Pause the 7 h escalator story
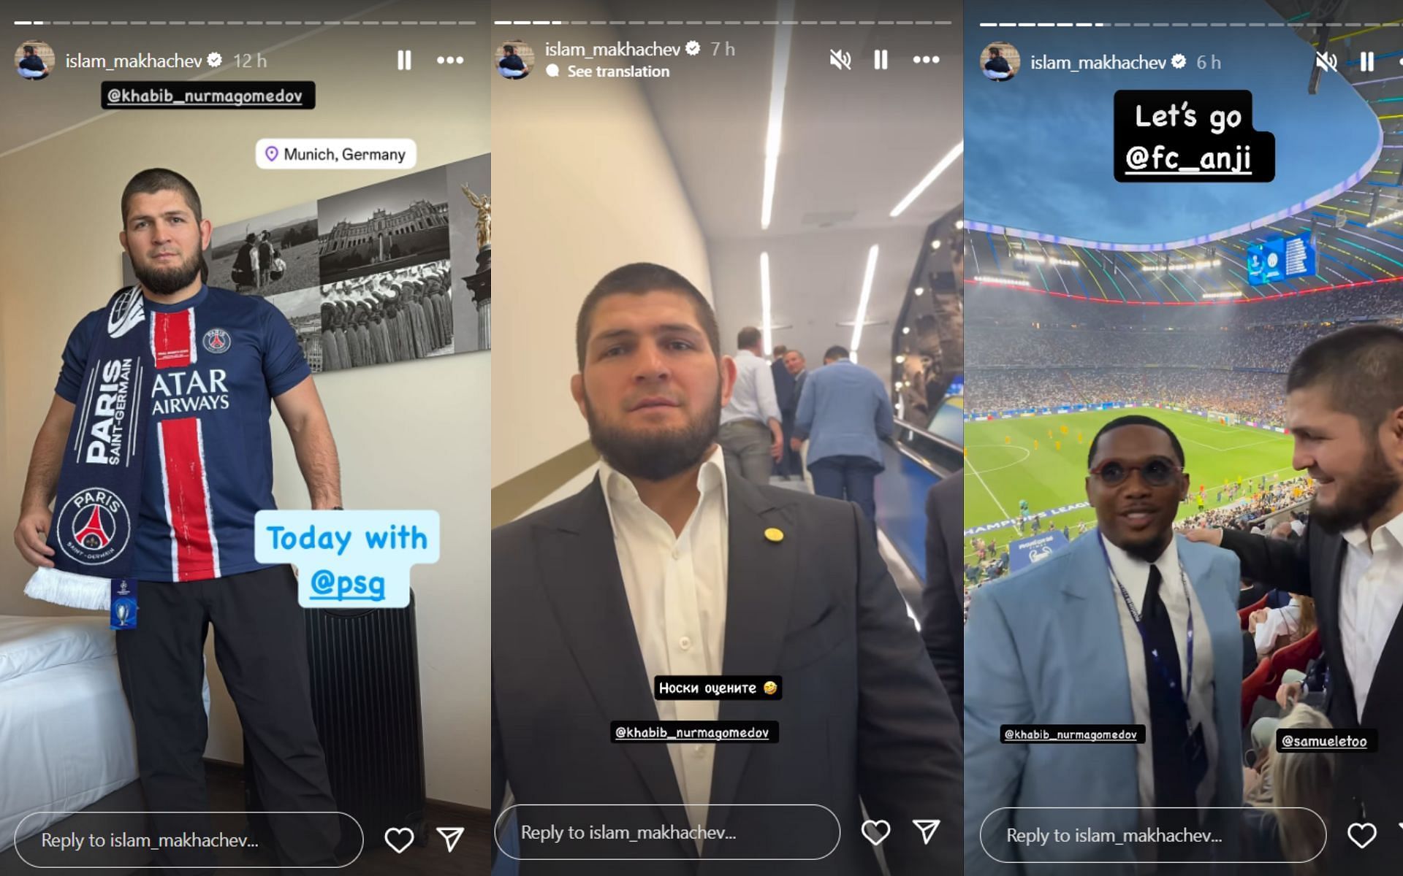1403x876 pixels. [x=881, y=60]
